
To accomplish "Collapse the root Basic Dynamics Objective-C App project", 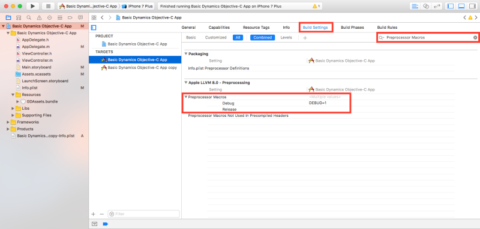I will click(x=3, y=26).
